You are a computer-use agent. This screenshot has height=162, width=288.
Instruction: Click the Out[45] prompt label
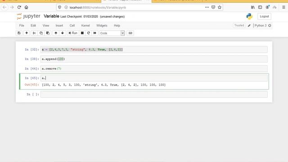pyautogui.click(x=32, y=85)
